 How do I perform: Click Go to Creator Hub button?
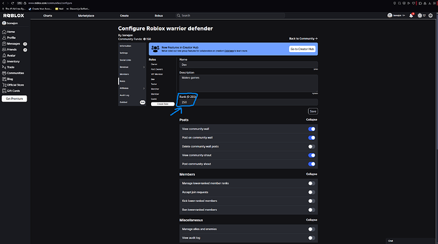click(x=302, y=49)
